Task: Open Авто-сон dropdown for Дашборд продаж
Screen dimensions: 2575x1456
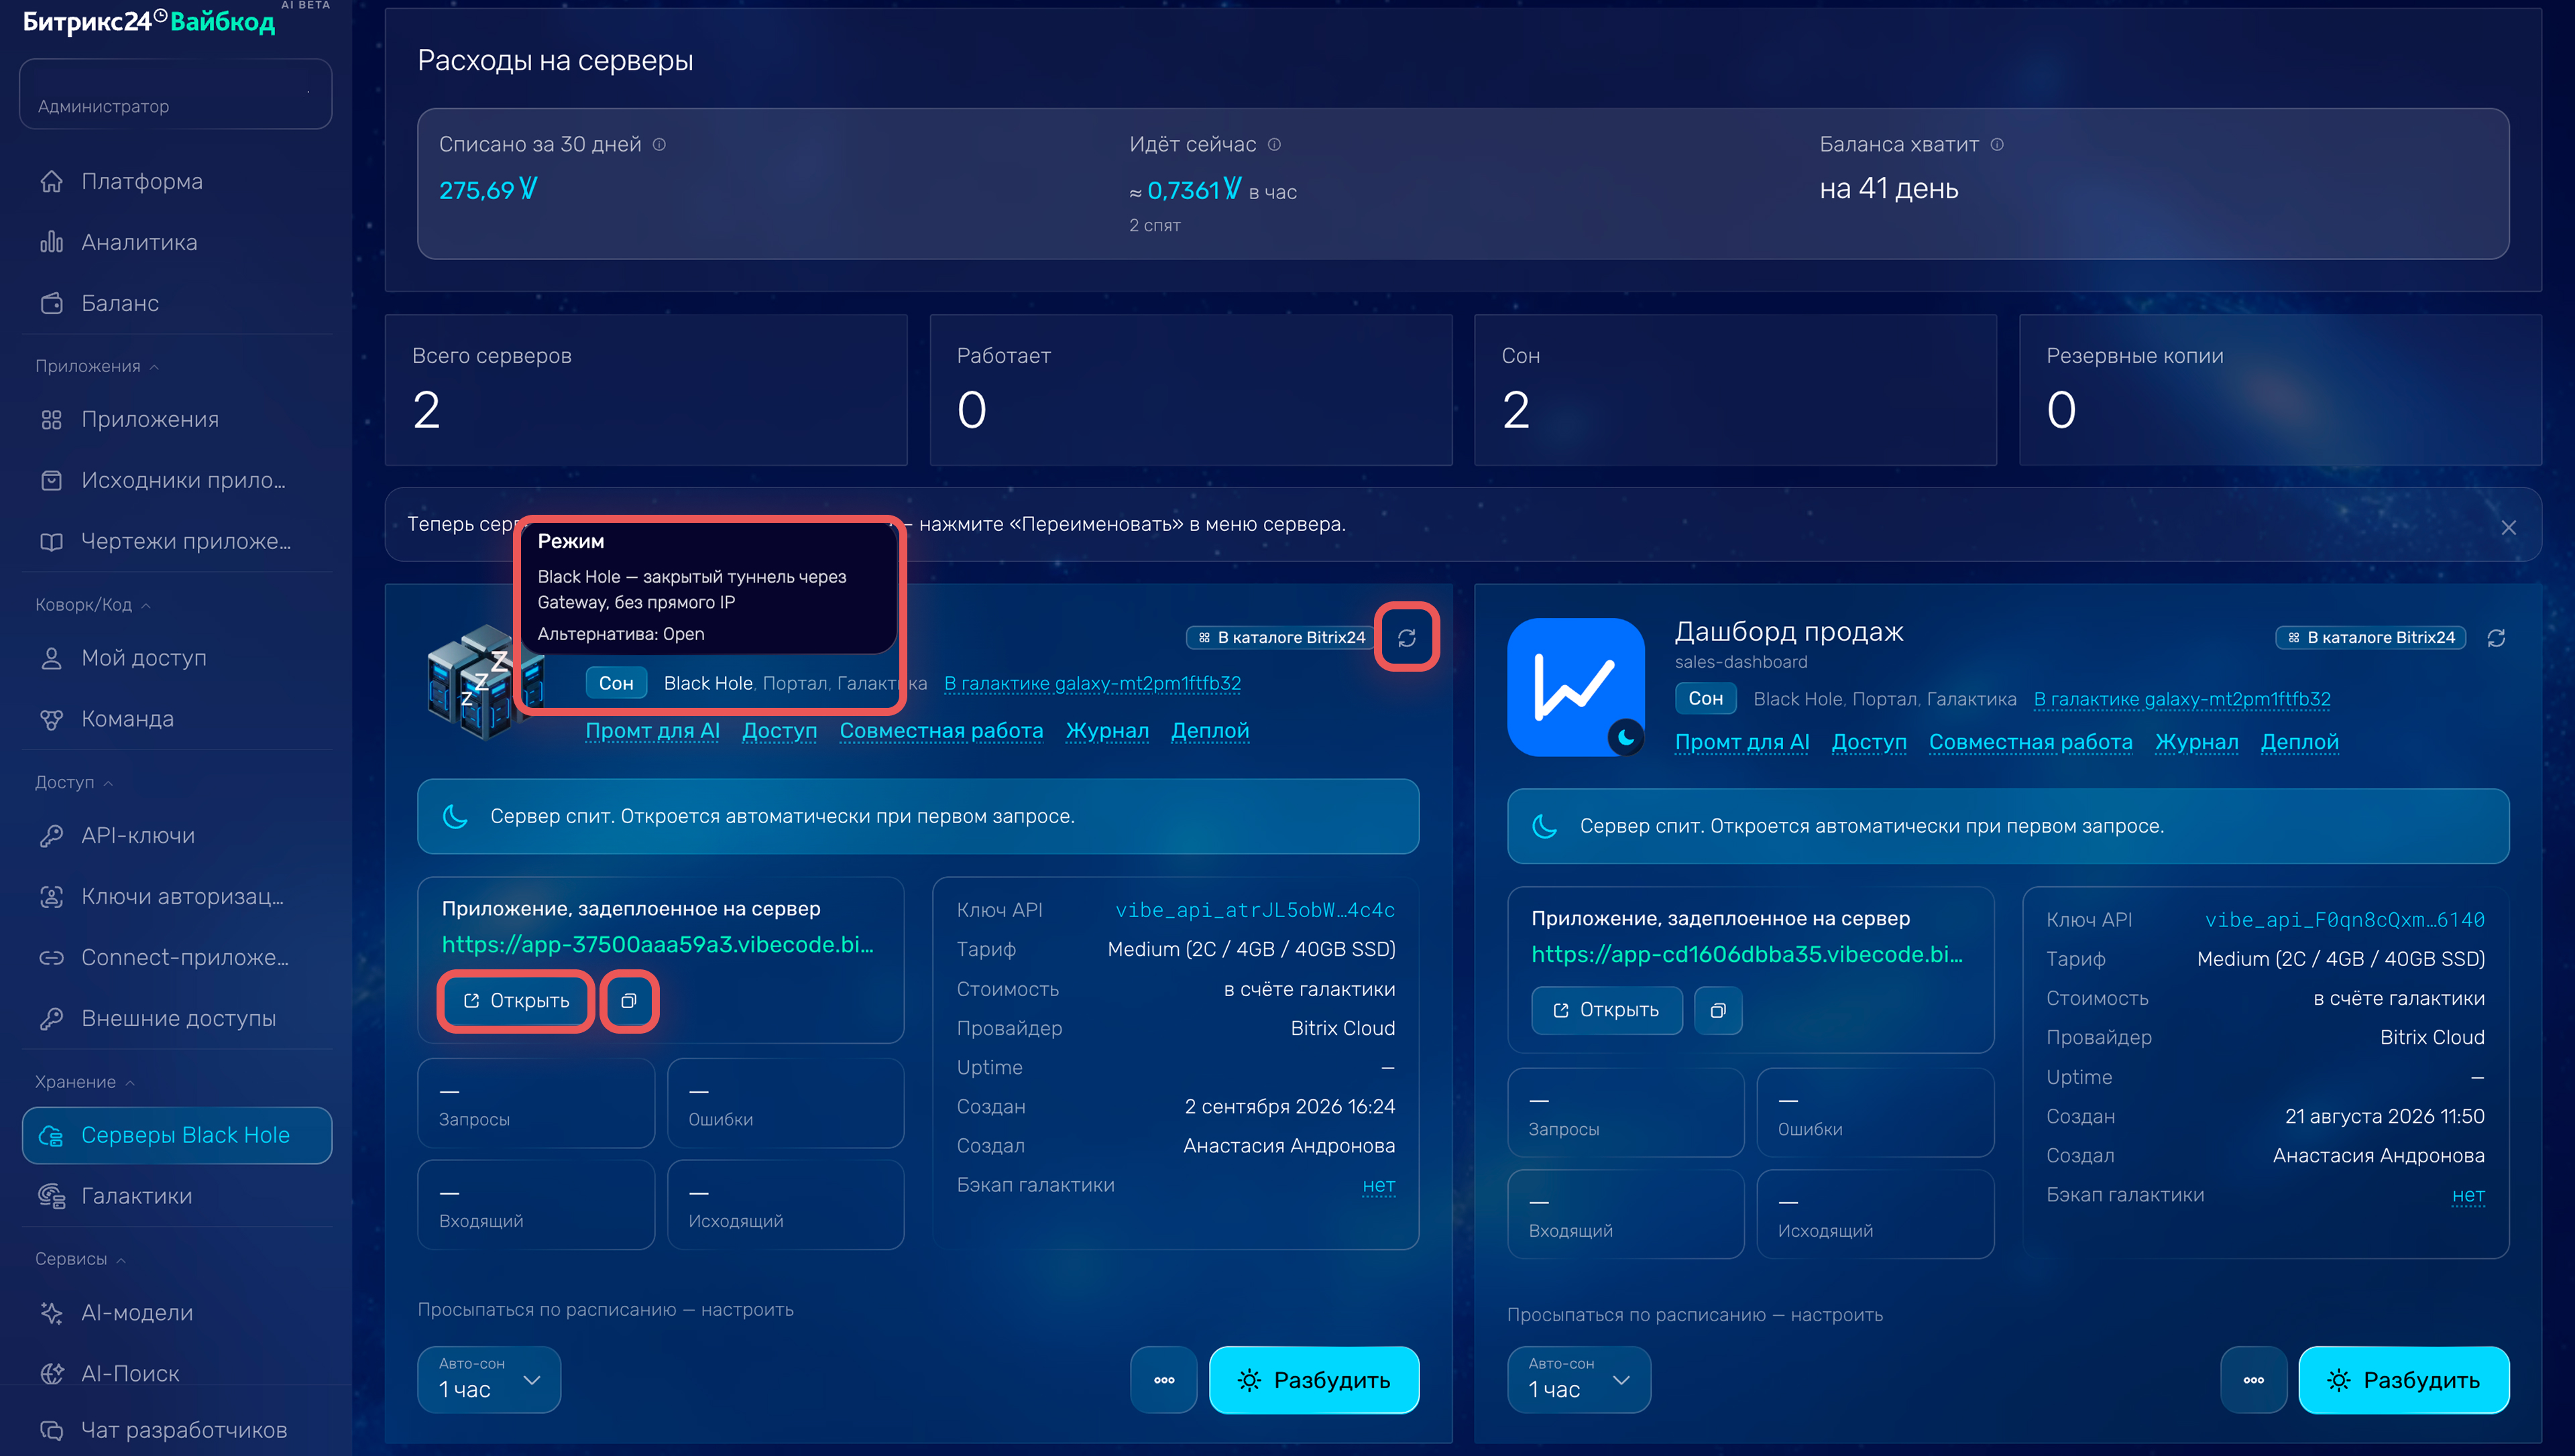Action: tap(1578, 1380)
